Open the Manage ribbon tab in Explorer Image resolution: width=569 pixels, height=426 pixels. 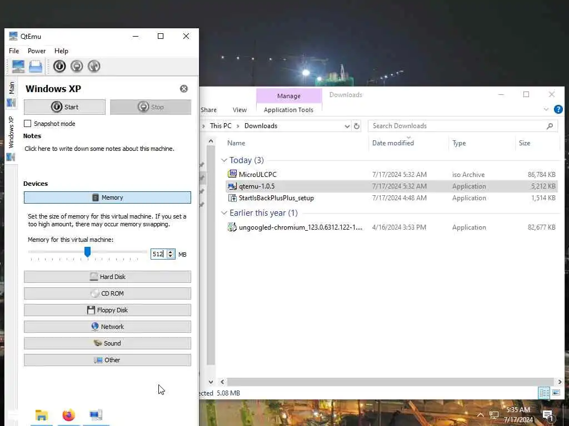289,96
